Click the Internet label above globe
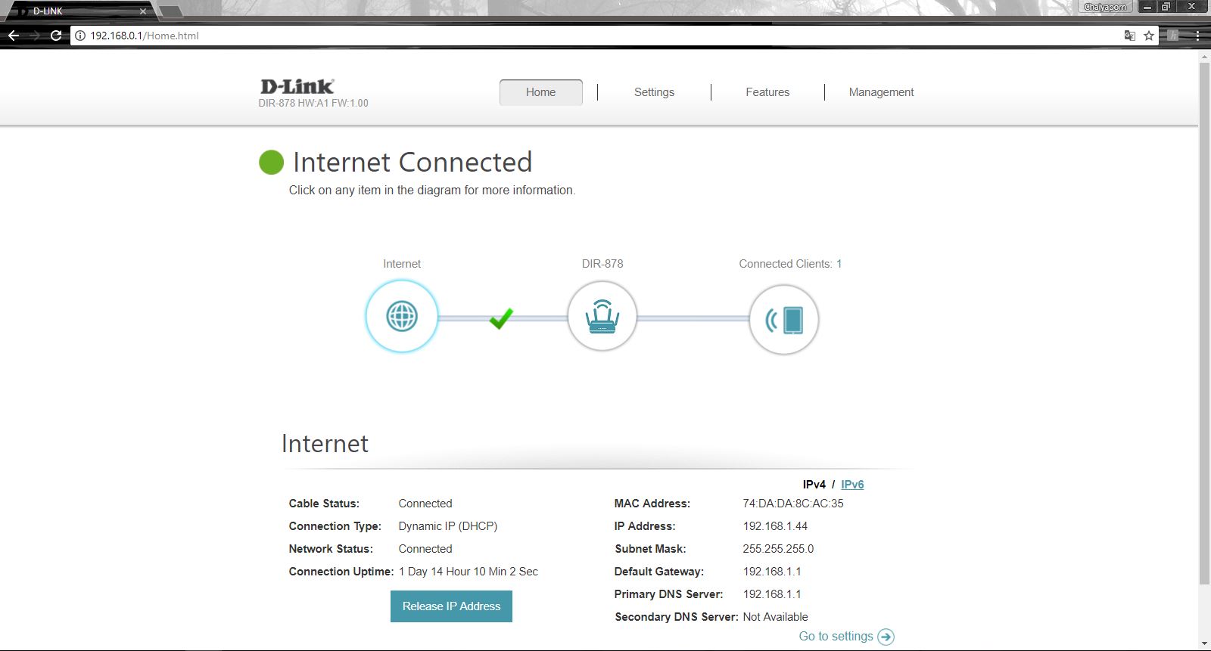The image size is (1211, 651). [402, 264]
